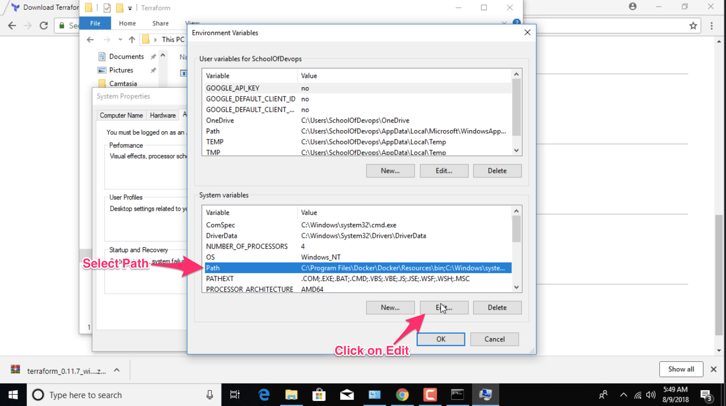Open Task View on the taskbar
Screen dimensions: 726x406
[x=234, y=395]
